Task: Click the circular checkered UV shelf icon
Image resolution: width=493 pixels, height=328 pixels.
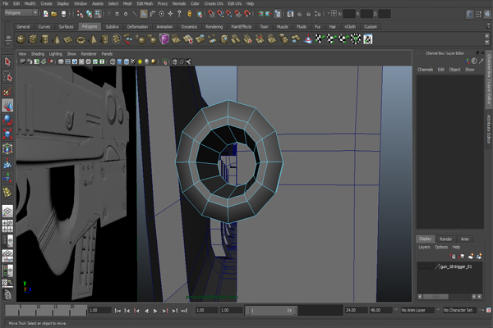Action: [x=356, y=39]
